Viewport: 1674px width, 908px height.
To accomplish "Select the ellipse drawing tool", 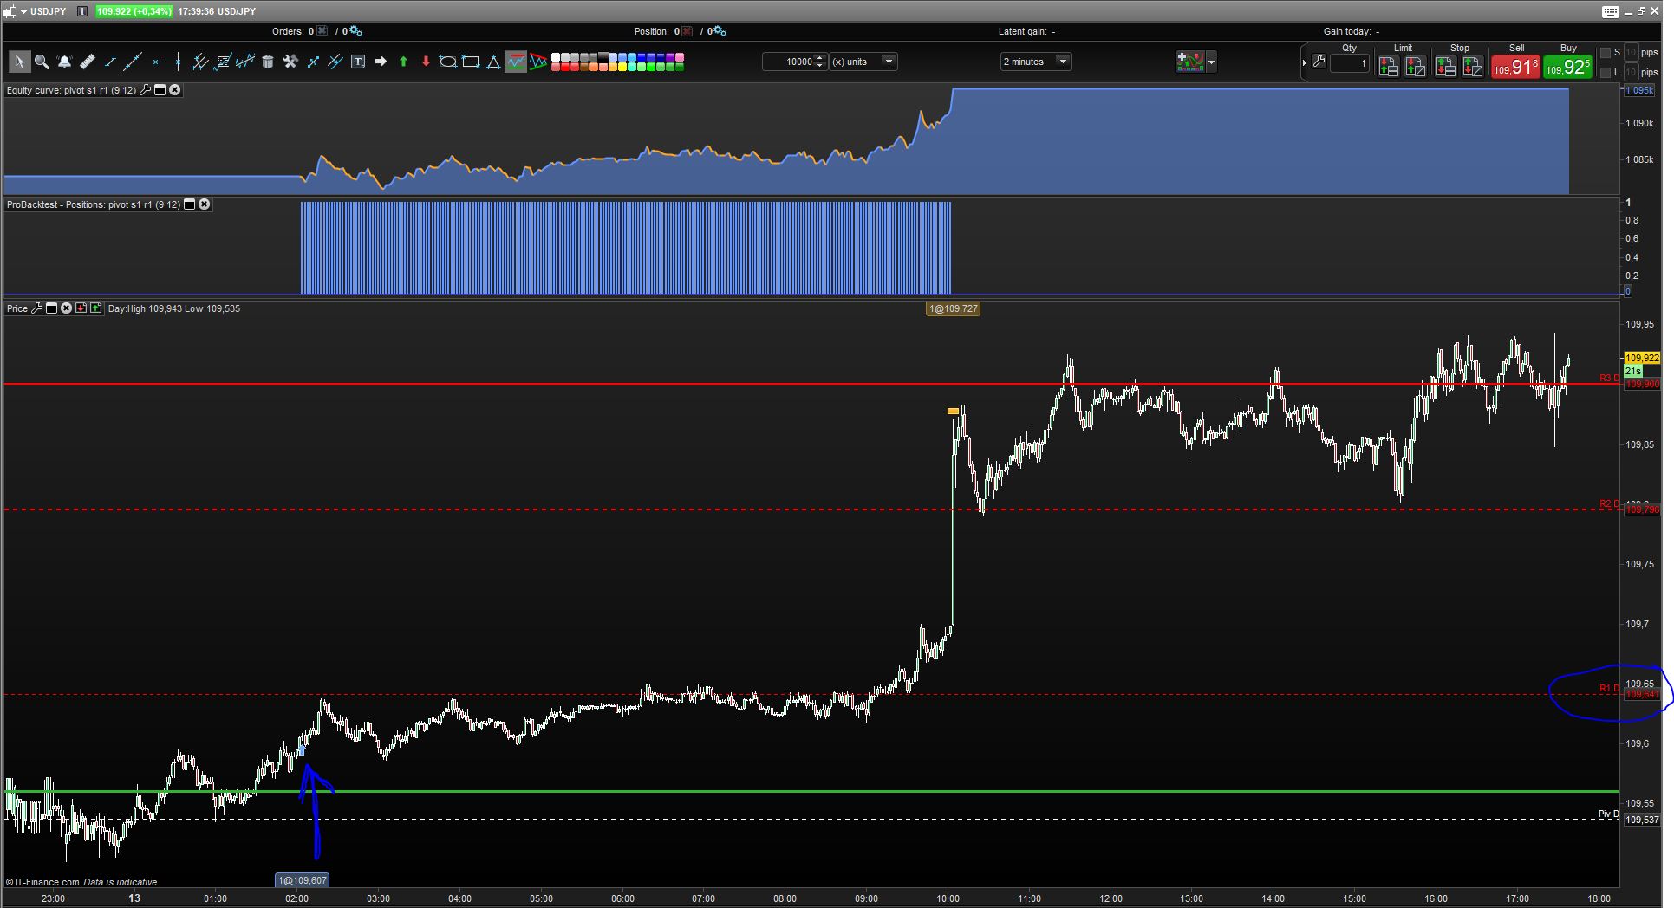I will tap(448, 62).
